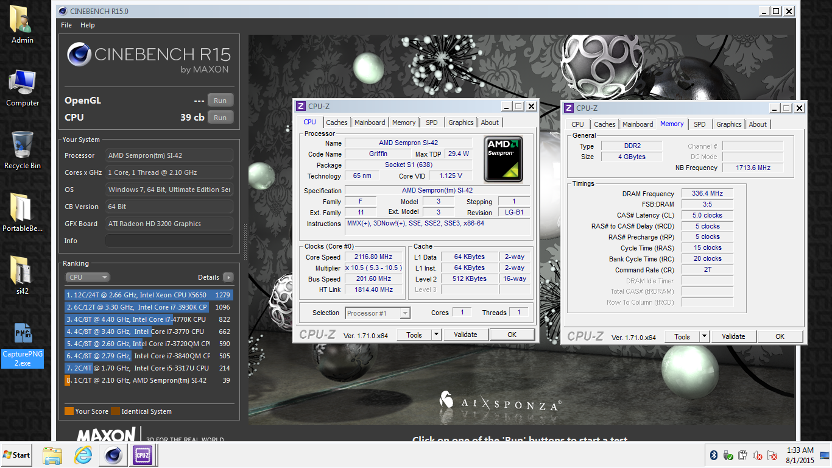
Task: Launch Internet Explorer from taskbar
Action: pyautogui.click(x=83, y=455)
